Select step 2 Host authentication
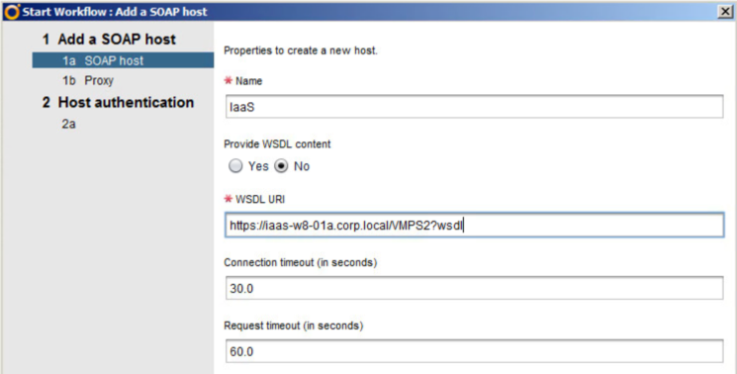This screenshot has height=374, width=737. point(118,103)
